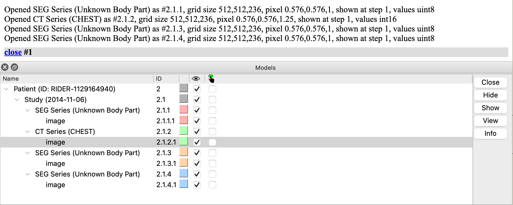Screen dimensions: 513x205
Task: Hide the 2.1.1.1 image model checkbox
Action: click(x=197, y=121)
